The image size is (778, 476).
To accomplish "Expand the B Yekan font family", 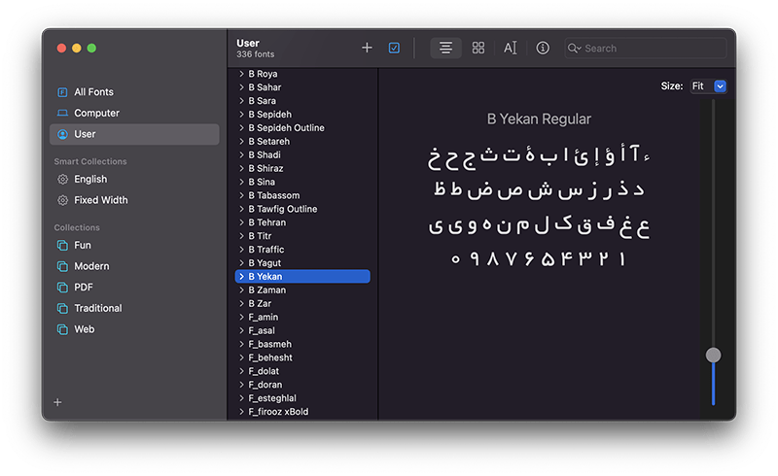I will (x=241, y=276).
